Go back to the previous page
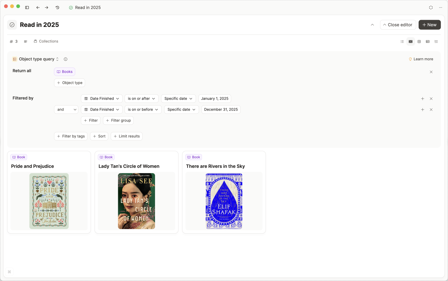This screenshot has height=281, width=448. click(x=38, y=8)
